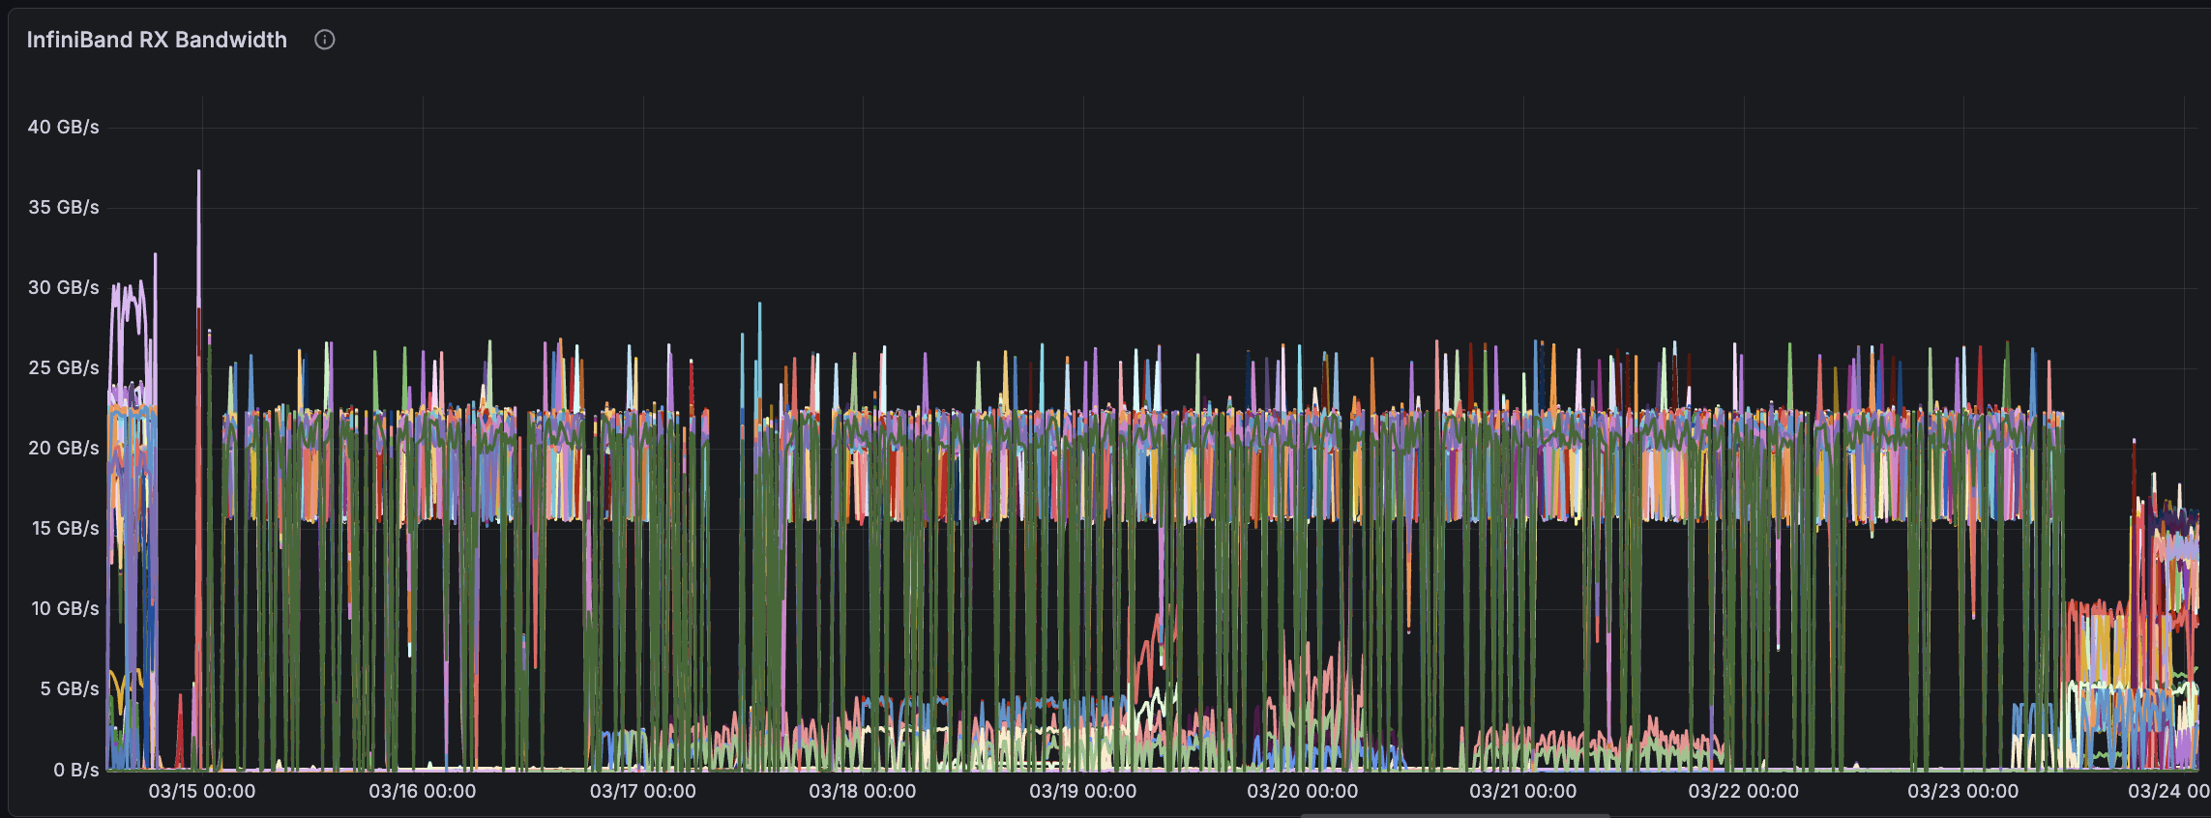Screen dimensions: 2211x818
Task: Click the 35 GB/s y-axis label
Action: [63, 207]
